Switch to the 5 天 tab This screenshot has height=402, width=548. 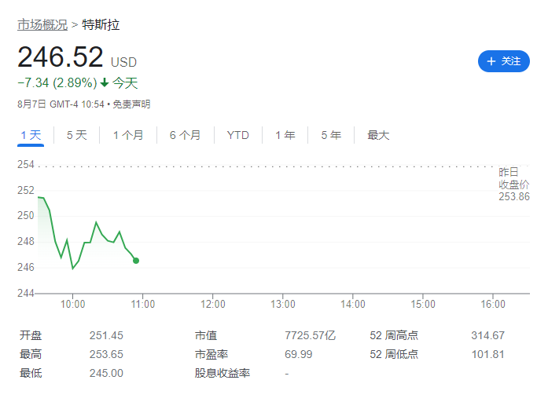[x=77, y=135]
